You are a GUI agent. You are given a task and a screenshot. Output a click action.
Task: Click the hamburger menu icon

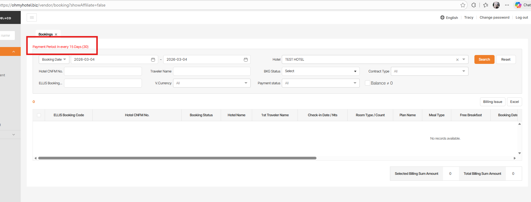[x=32, y=17]
